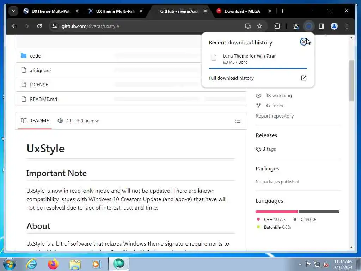Open the Windows Start menu

(x=10, y=264)
